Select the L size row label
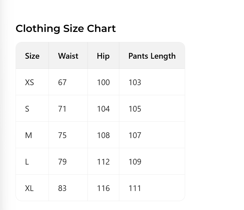This screenshot has height=210, width=244. click(27, 162)
